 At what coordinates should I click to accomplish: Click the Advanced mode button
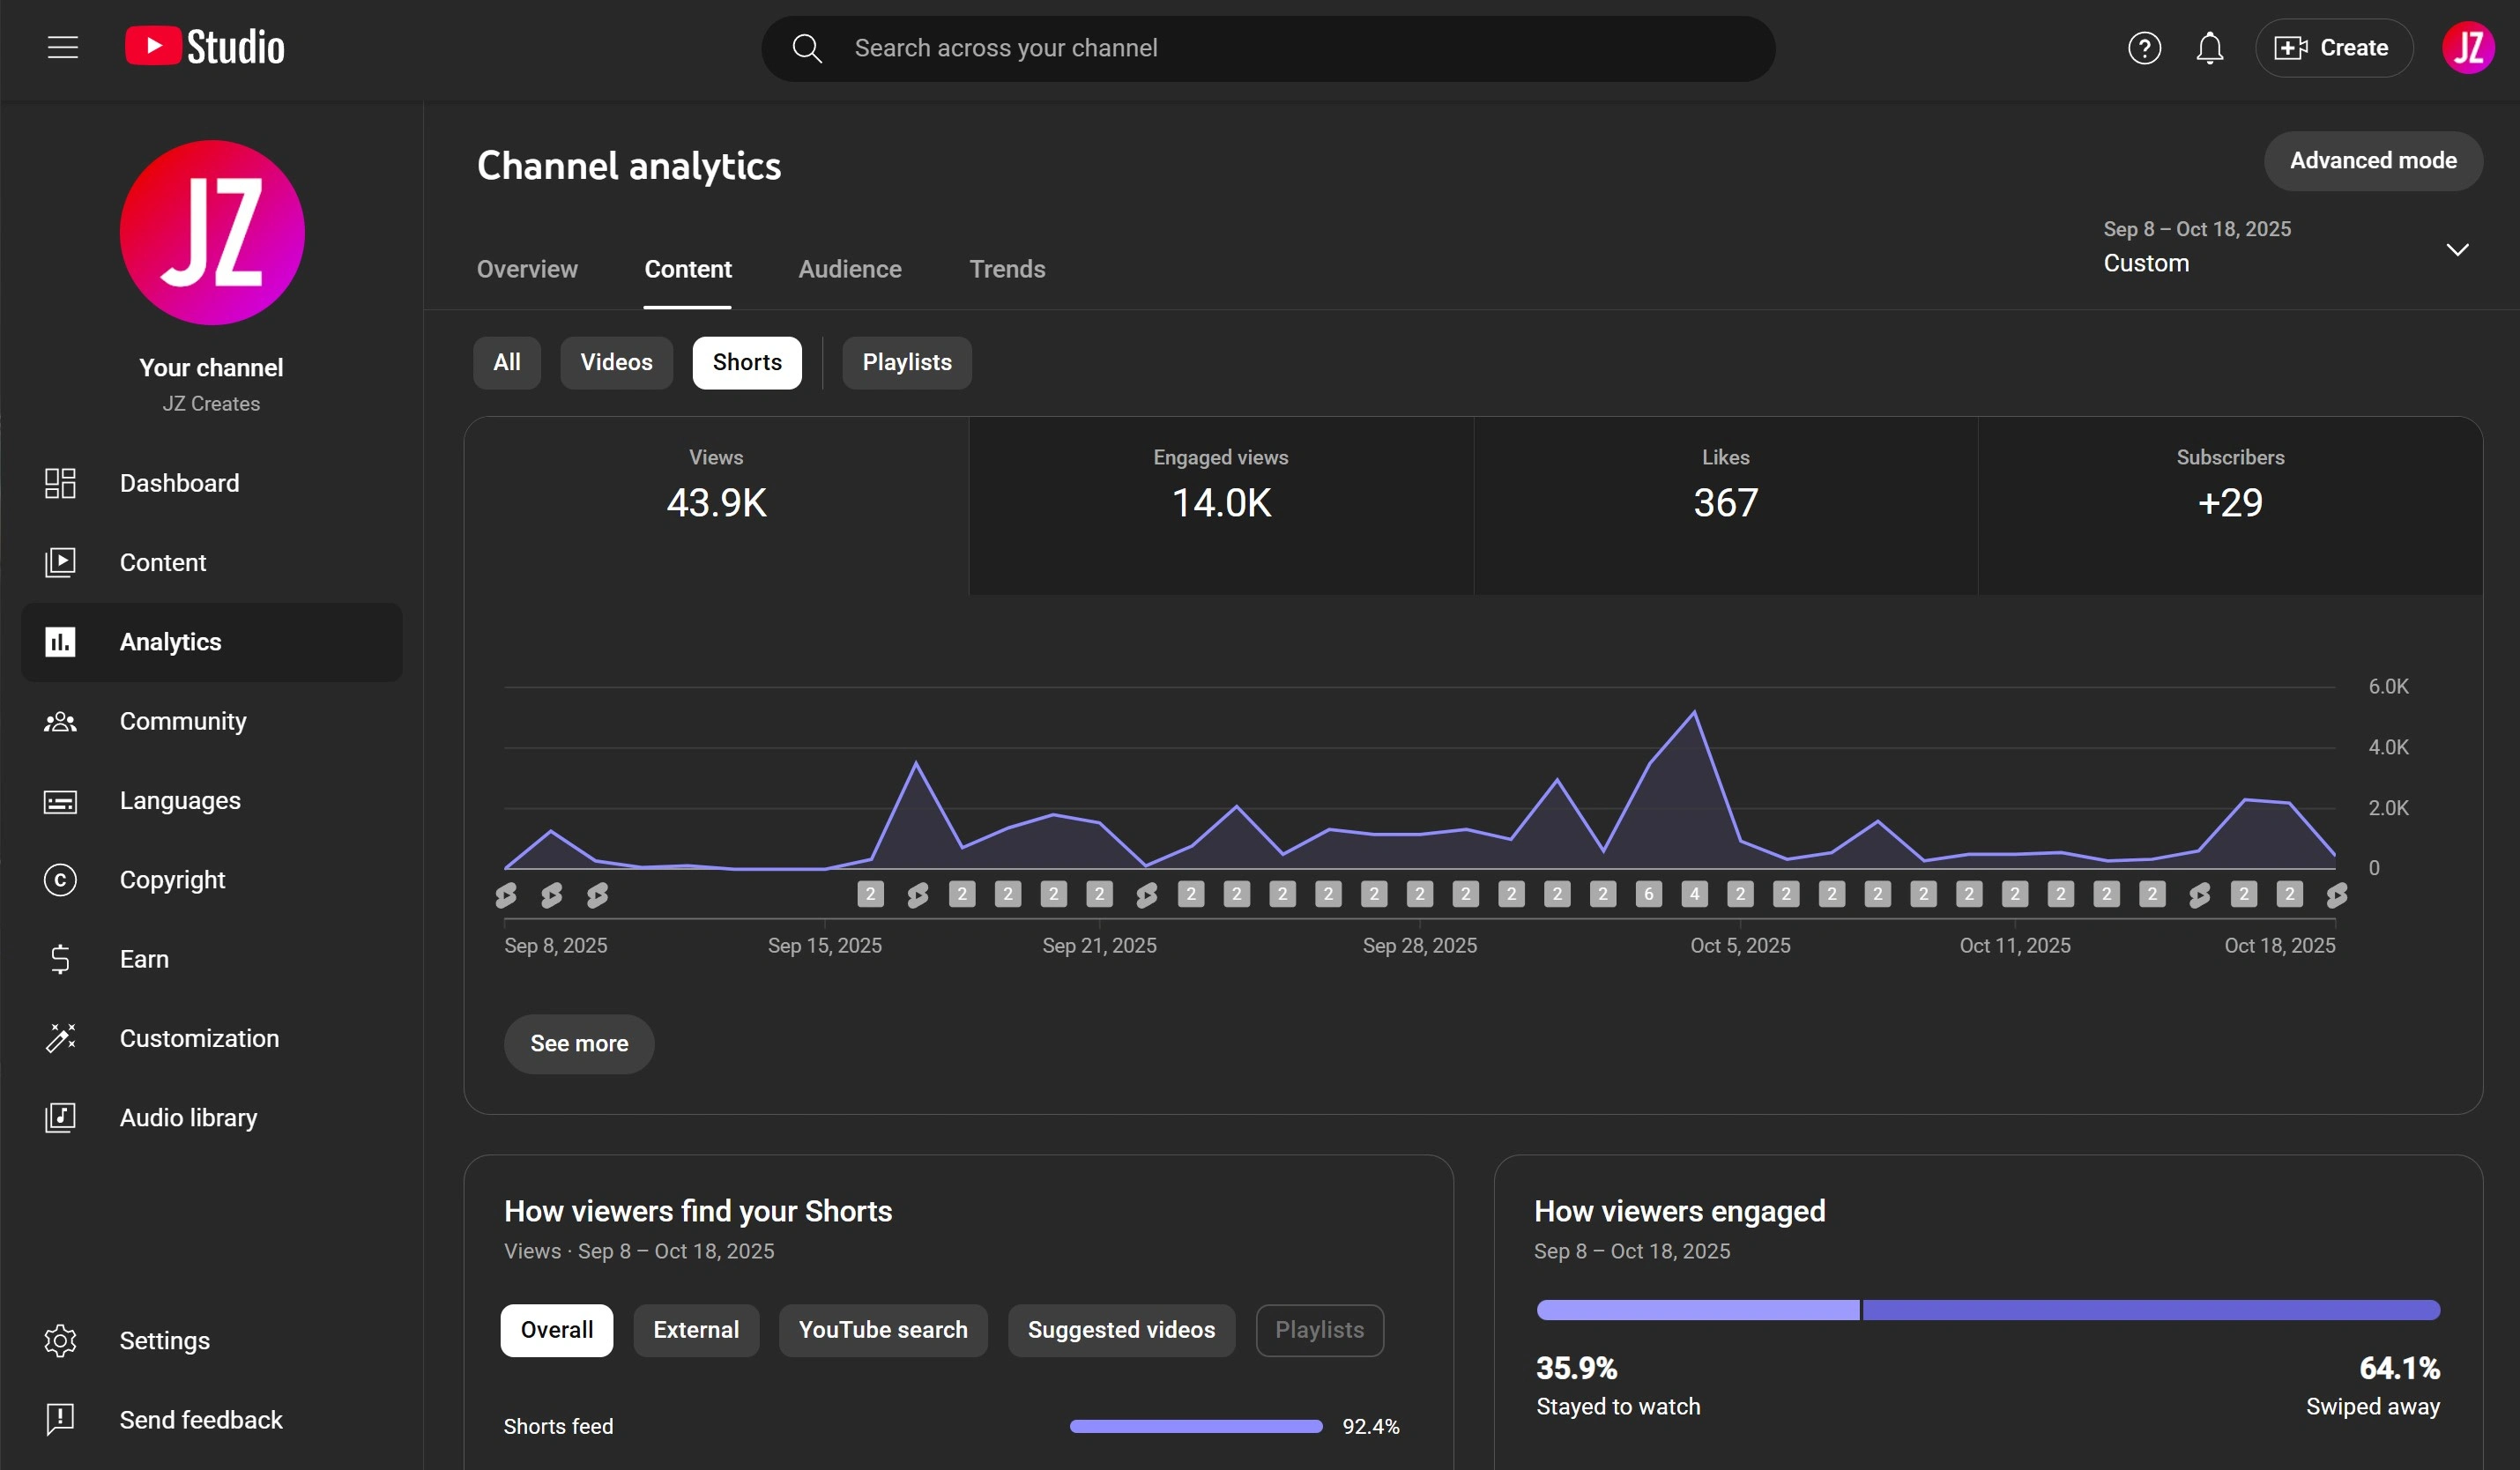click(x=2372, y=161)
